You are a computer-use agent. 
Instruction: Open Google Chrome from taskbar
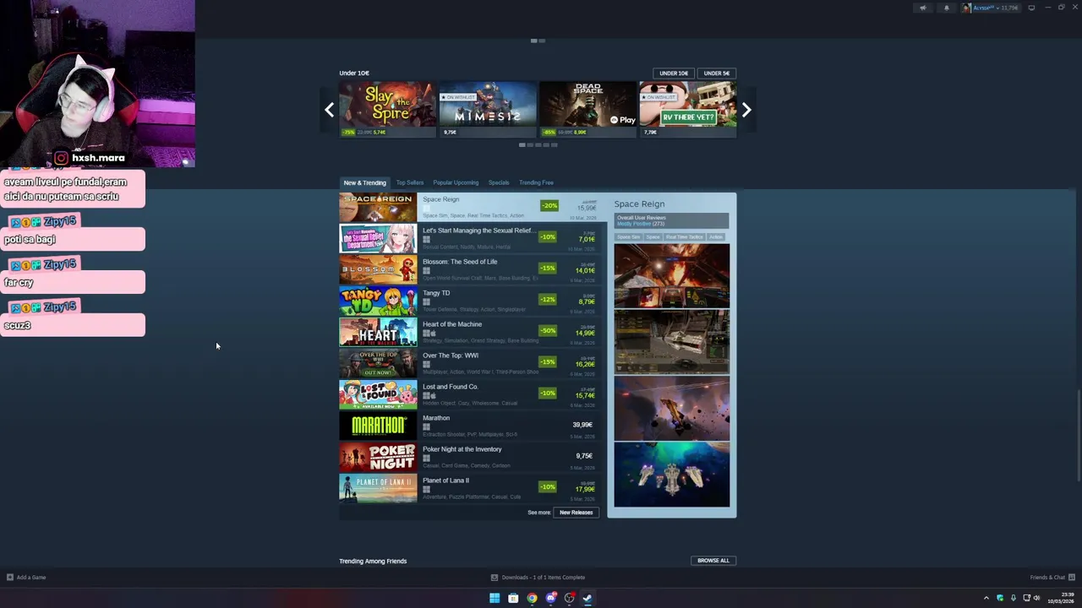[x=532, y=598]
